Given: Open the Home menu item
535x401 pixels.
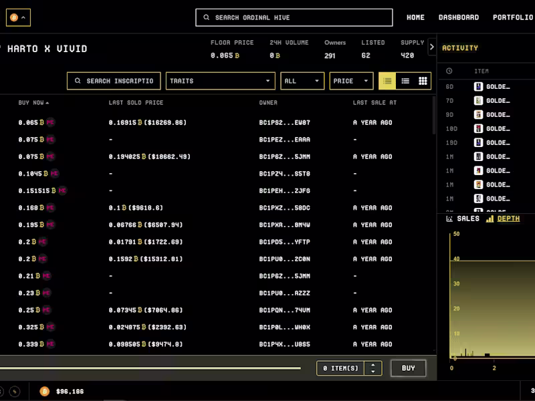Looking at the screenshot, I should click(415, 17).
